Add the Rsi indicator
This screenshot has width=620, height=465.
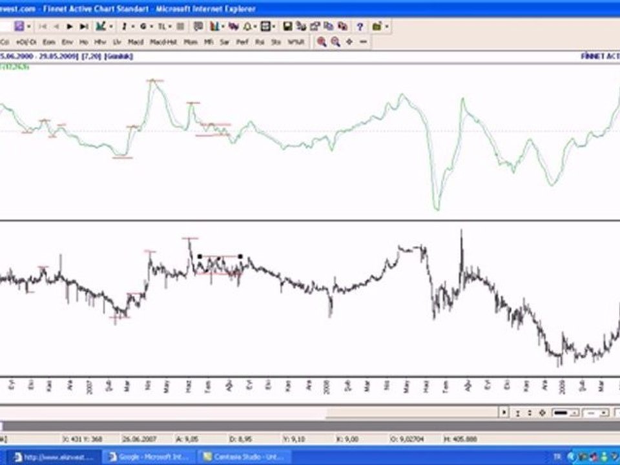pos(260,42)
